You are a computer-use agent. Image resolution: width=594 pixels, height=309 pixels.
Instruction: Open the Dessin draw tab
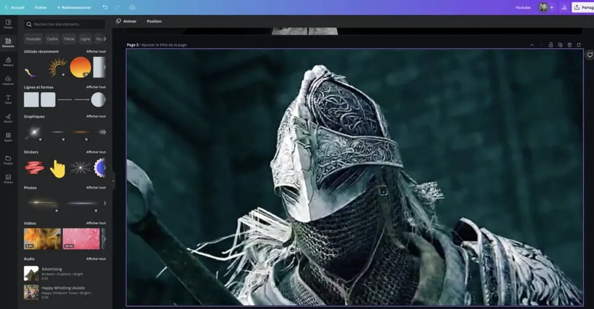(8, 118)
